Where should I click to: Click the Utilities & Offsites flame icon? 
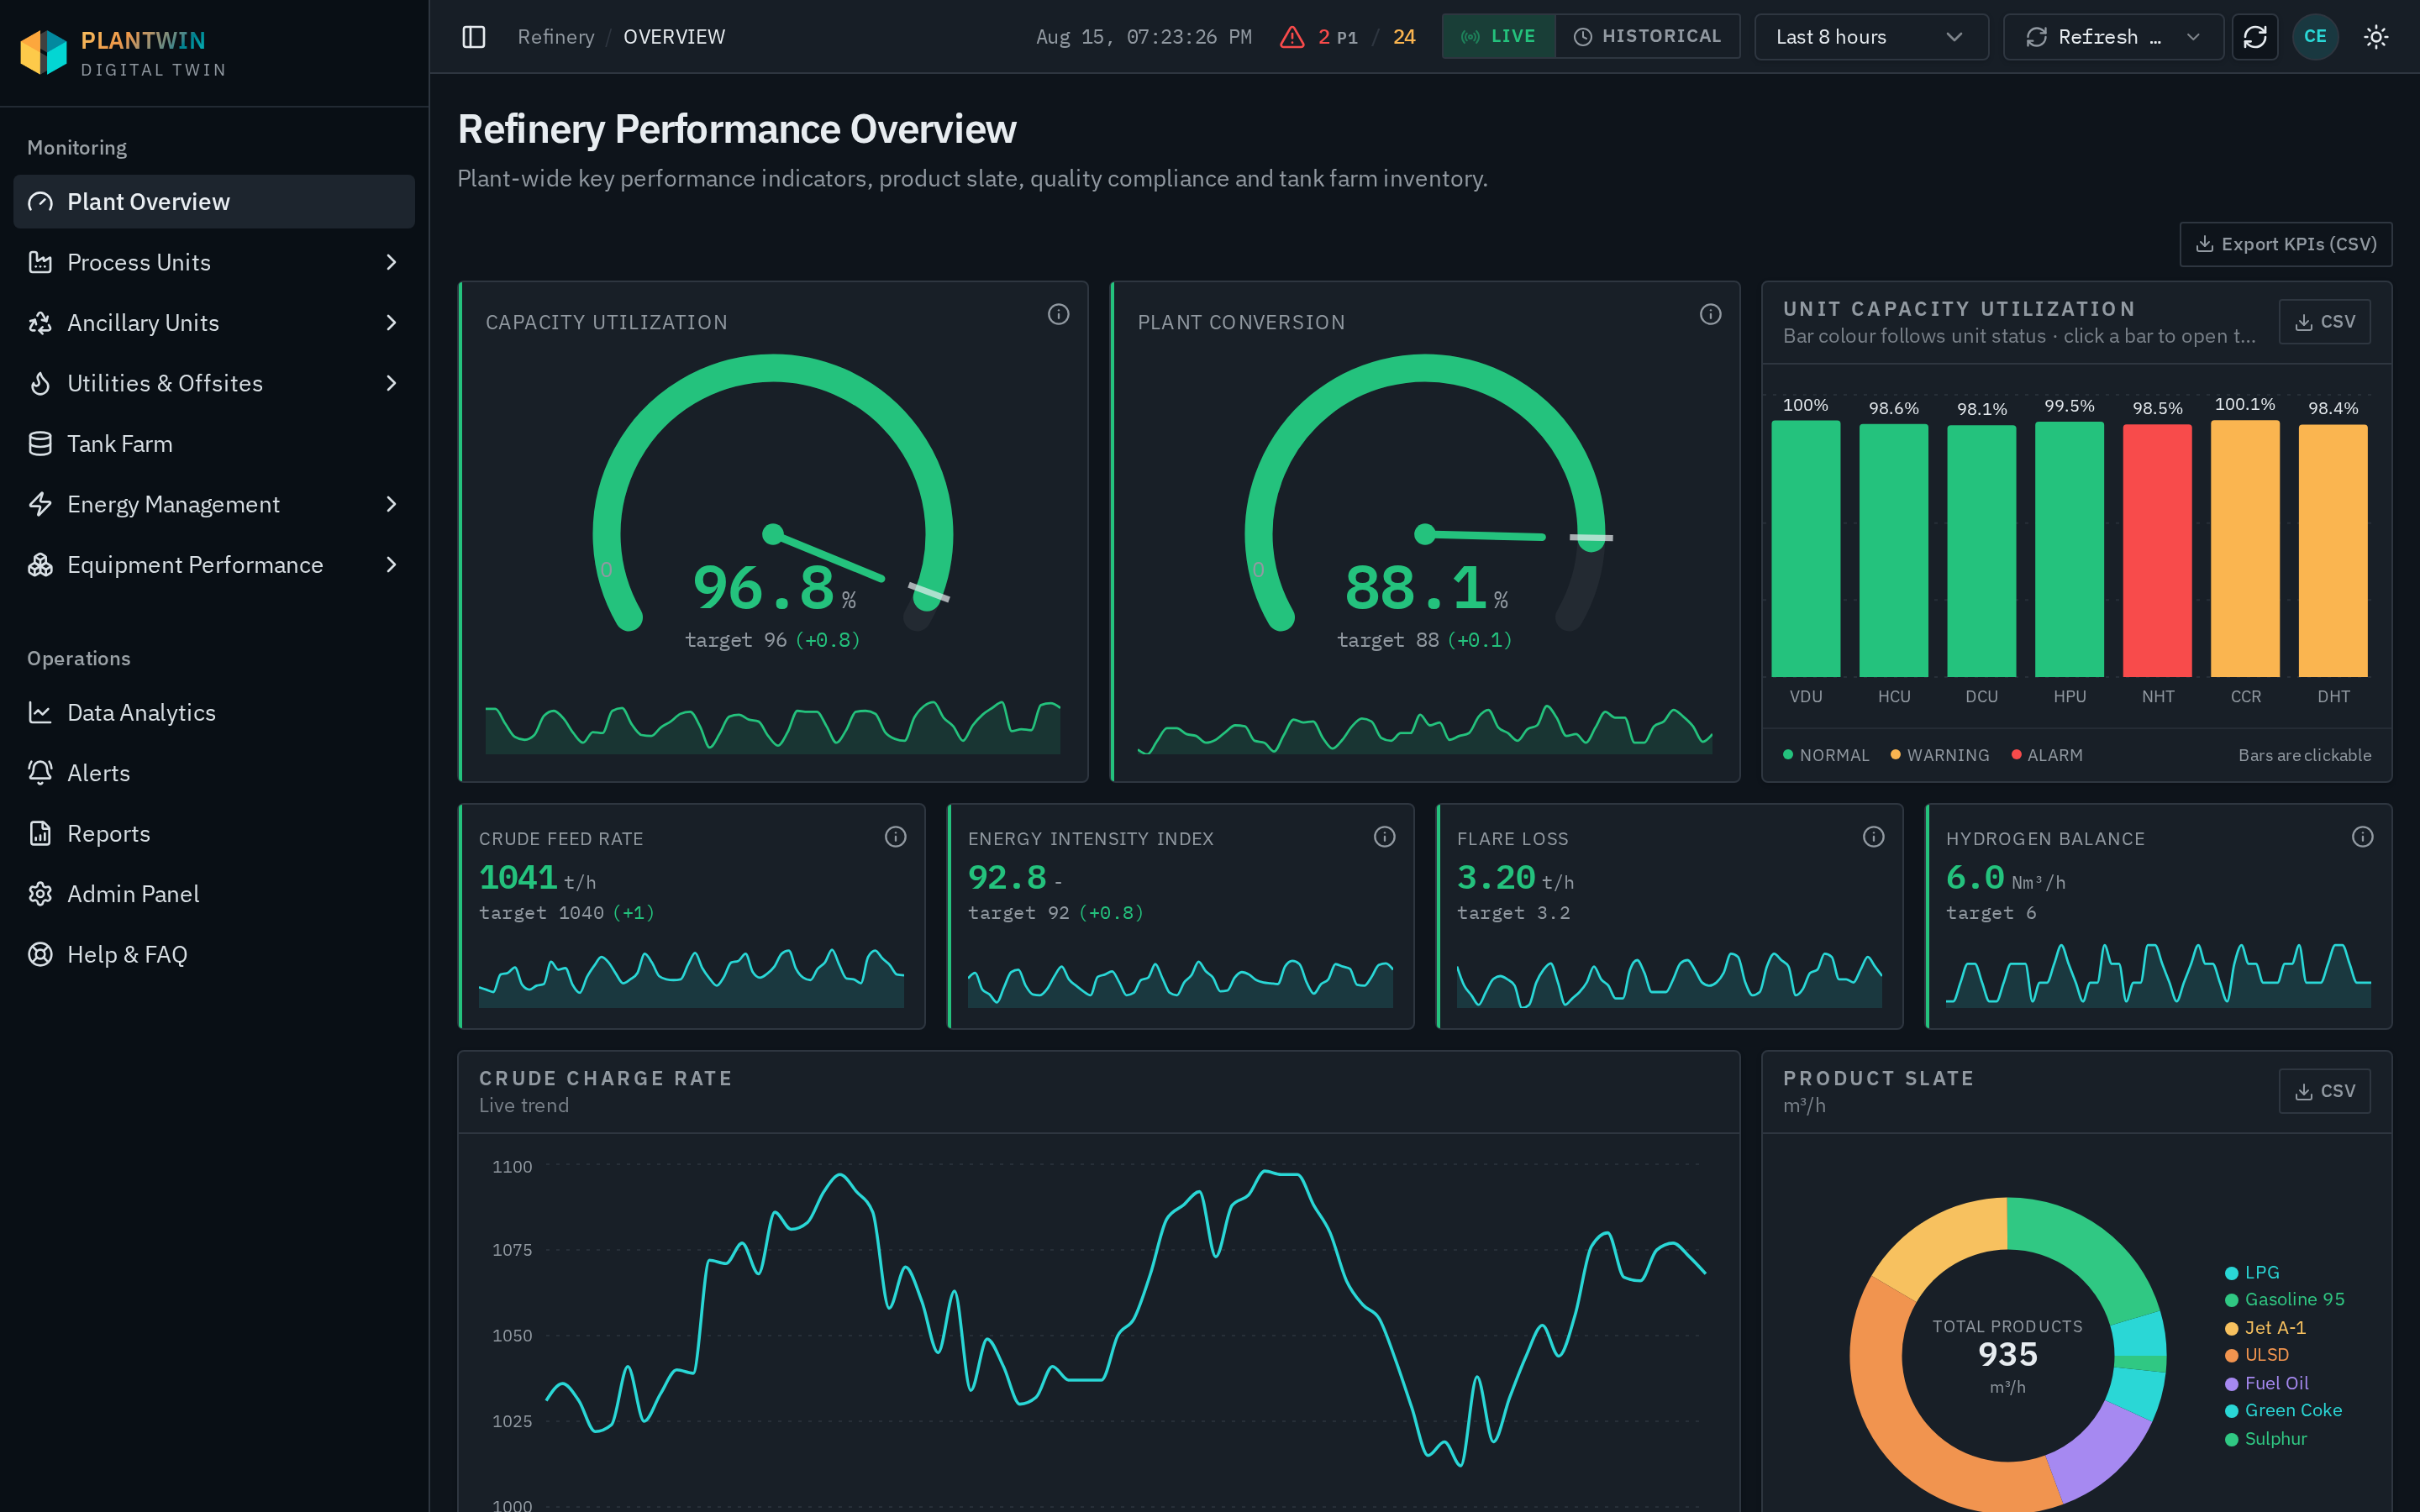[x=40, y=383]
